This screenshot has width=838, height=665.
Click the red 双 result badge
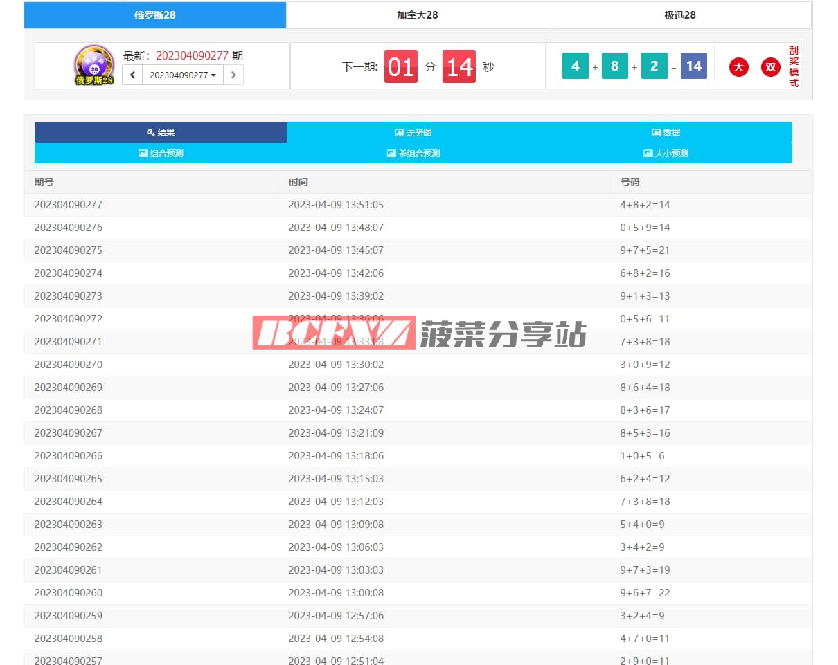[770, 67]
